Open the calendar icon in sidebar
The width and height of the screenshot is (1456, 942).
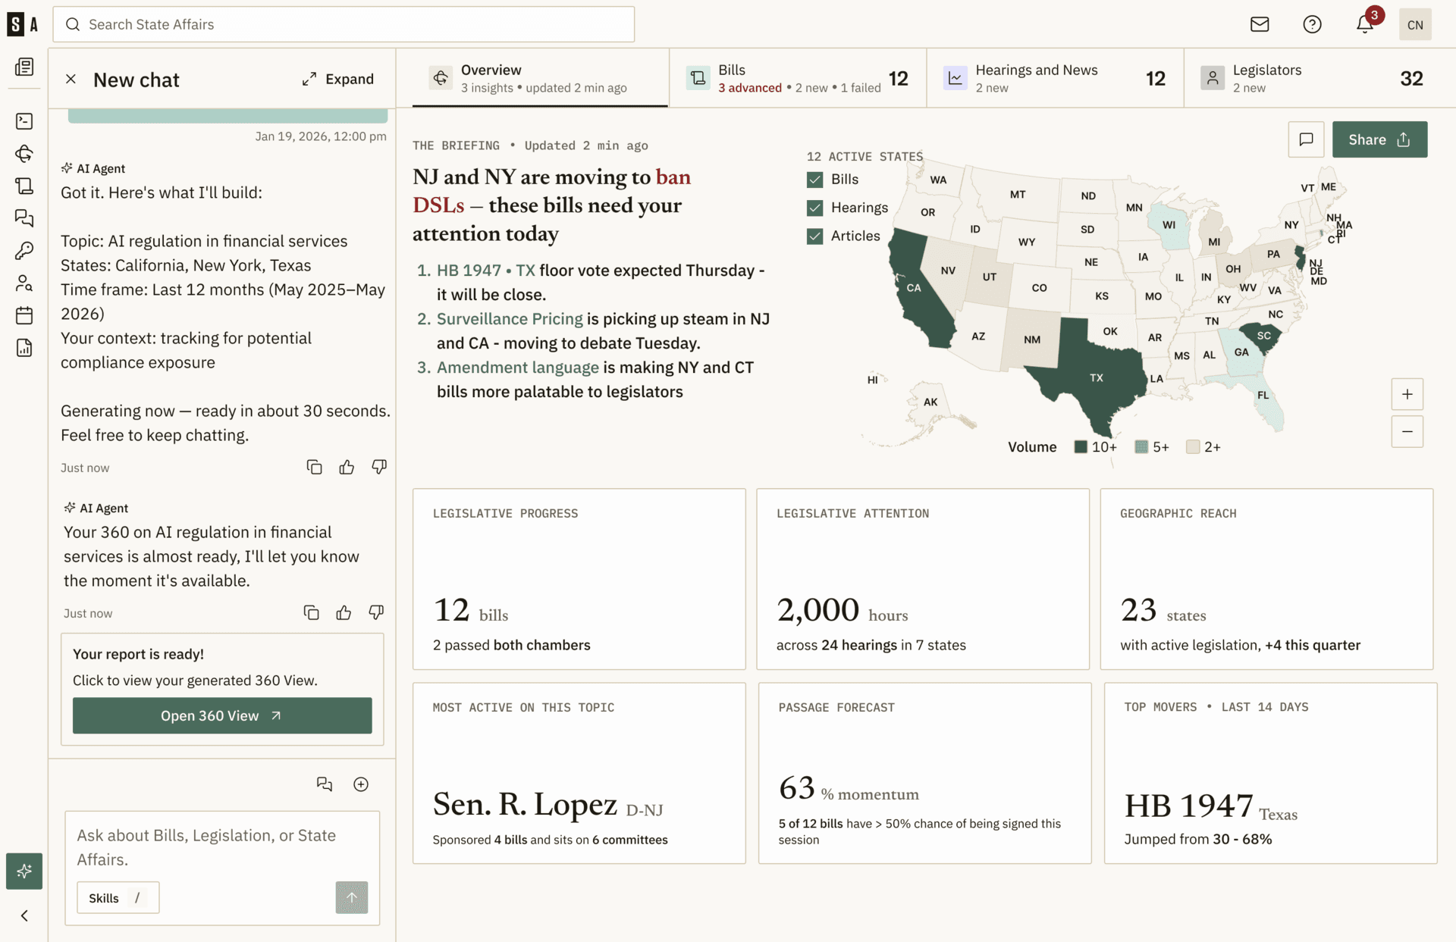pyautogui.click(x=24, y=315)
